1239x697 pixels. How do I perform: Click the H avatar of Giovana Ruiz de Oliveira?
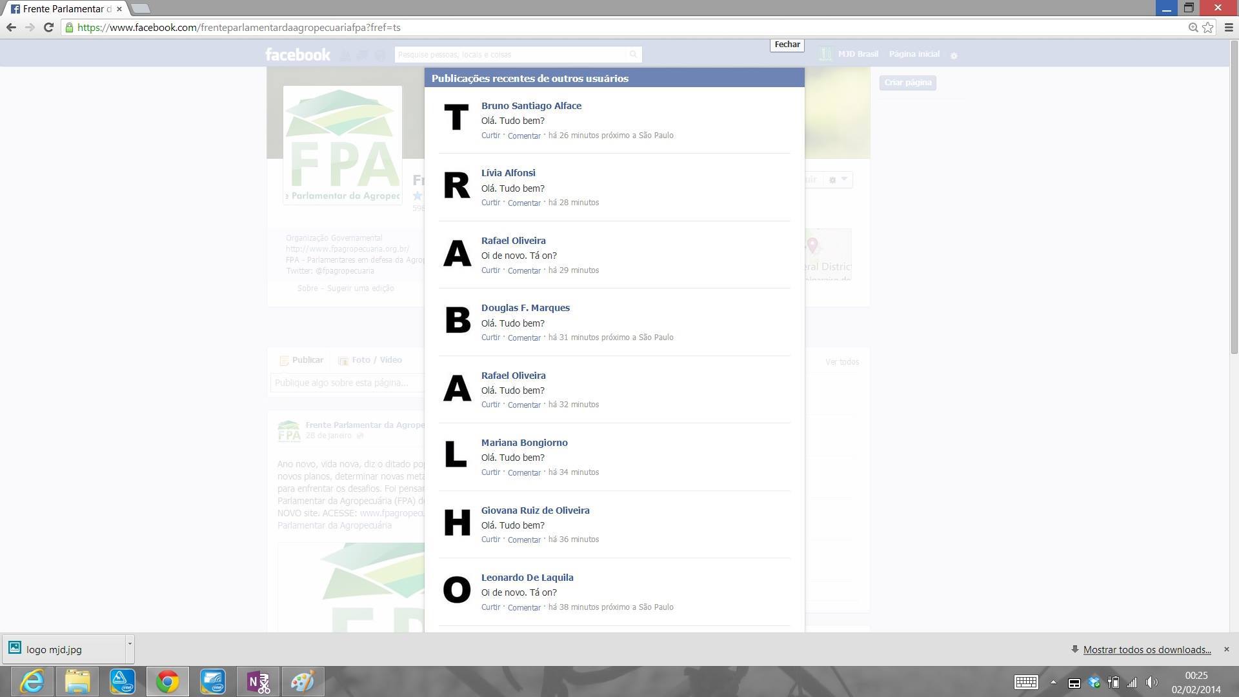pos(456,522)
